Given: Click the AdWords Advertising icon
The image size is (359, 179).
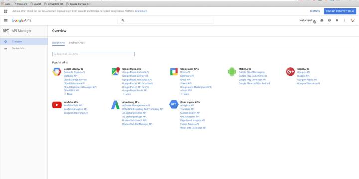Looking at the screenshot, I should click(115, 105).
